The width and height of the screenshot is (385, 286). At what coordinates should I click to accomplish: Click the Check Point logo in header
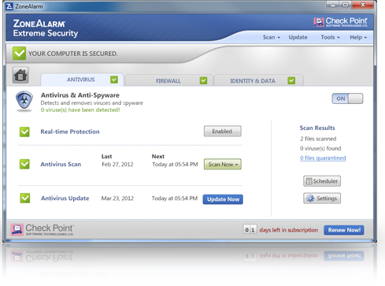click(340, 22)
